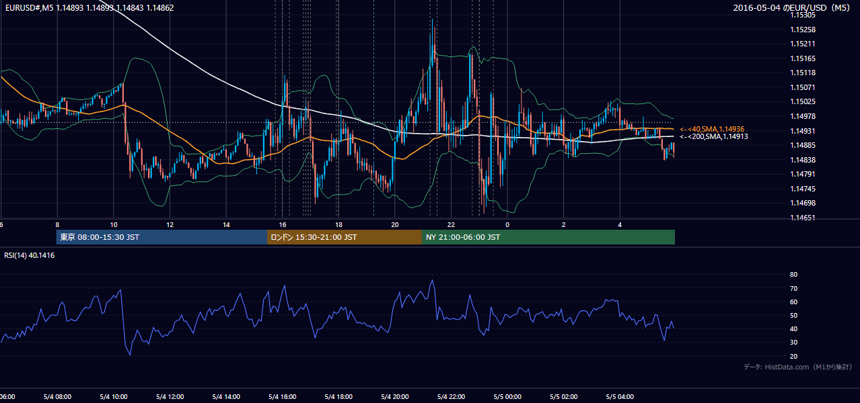Click RSI scale value 40
860x403 pixels.
tap(793, 328)
